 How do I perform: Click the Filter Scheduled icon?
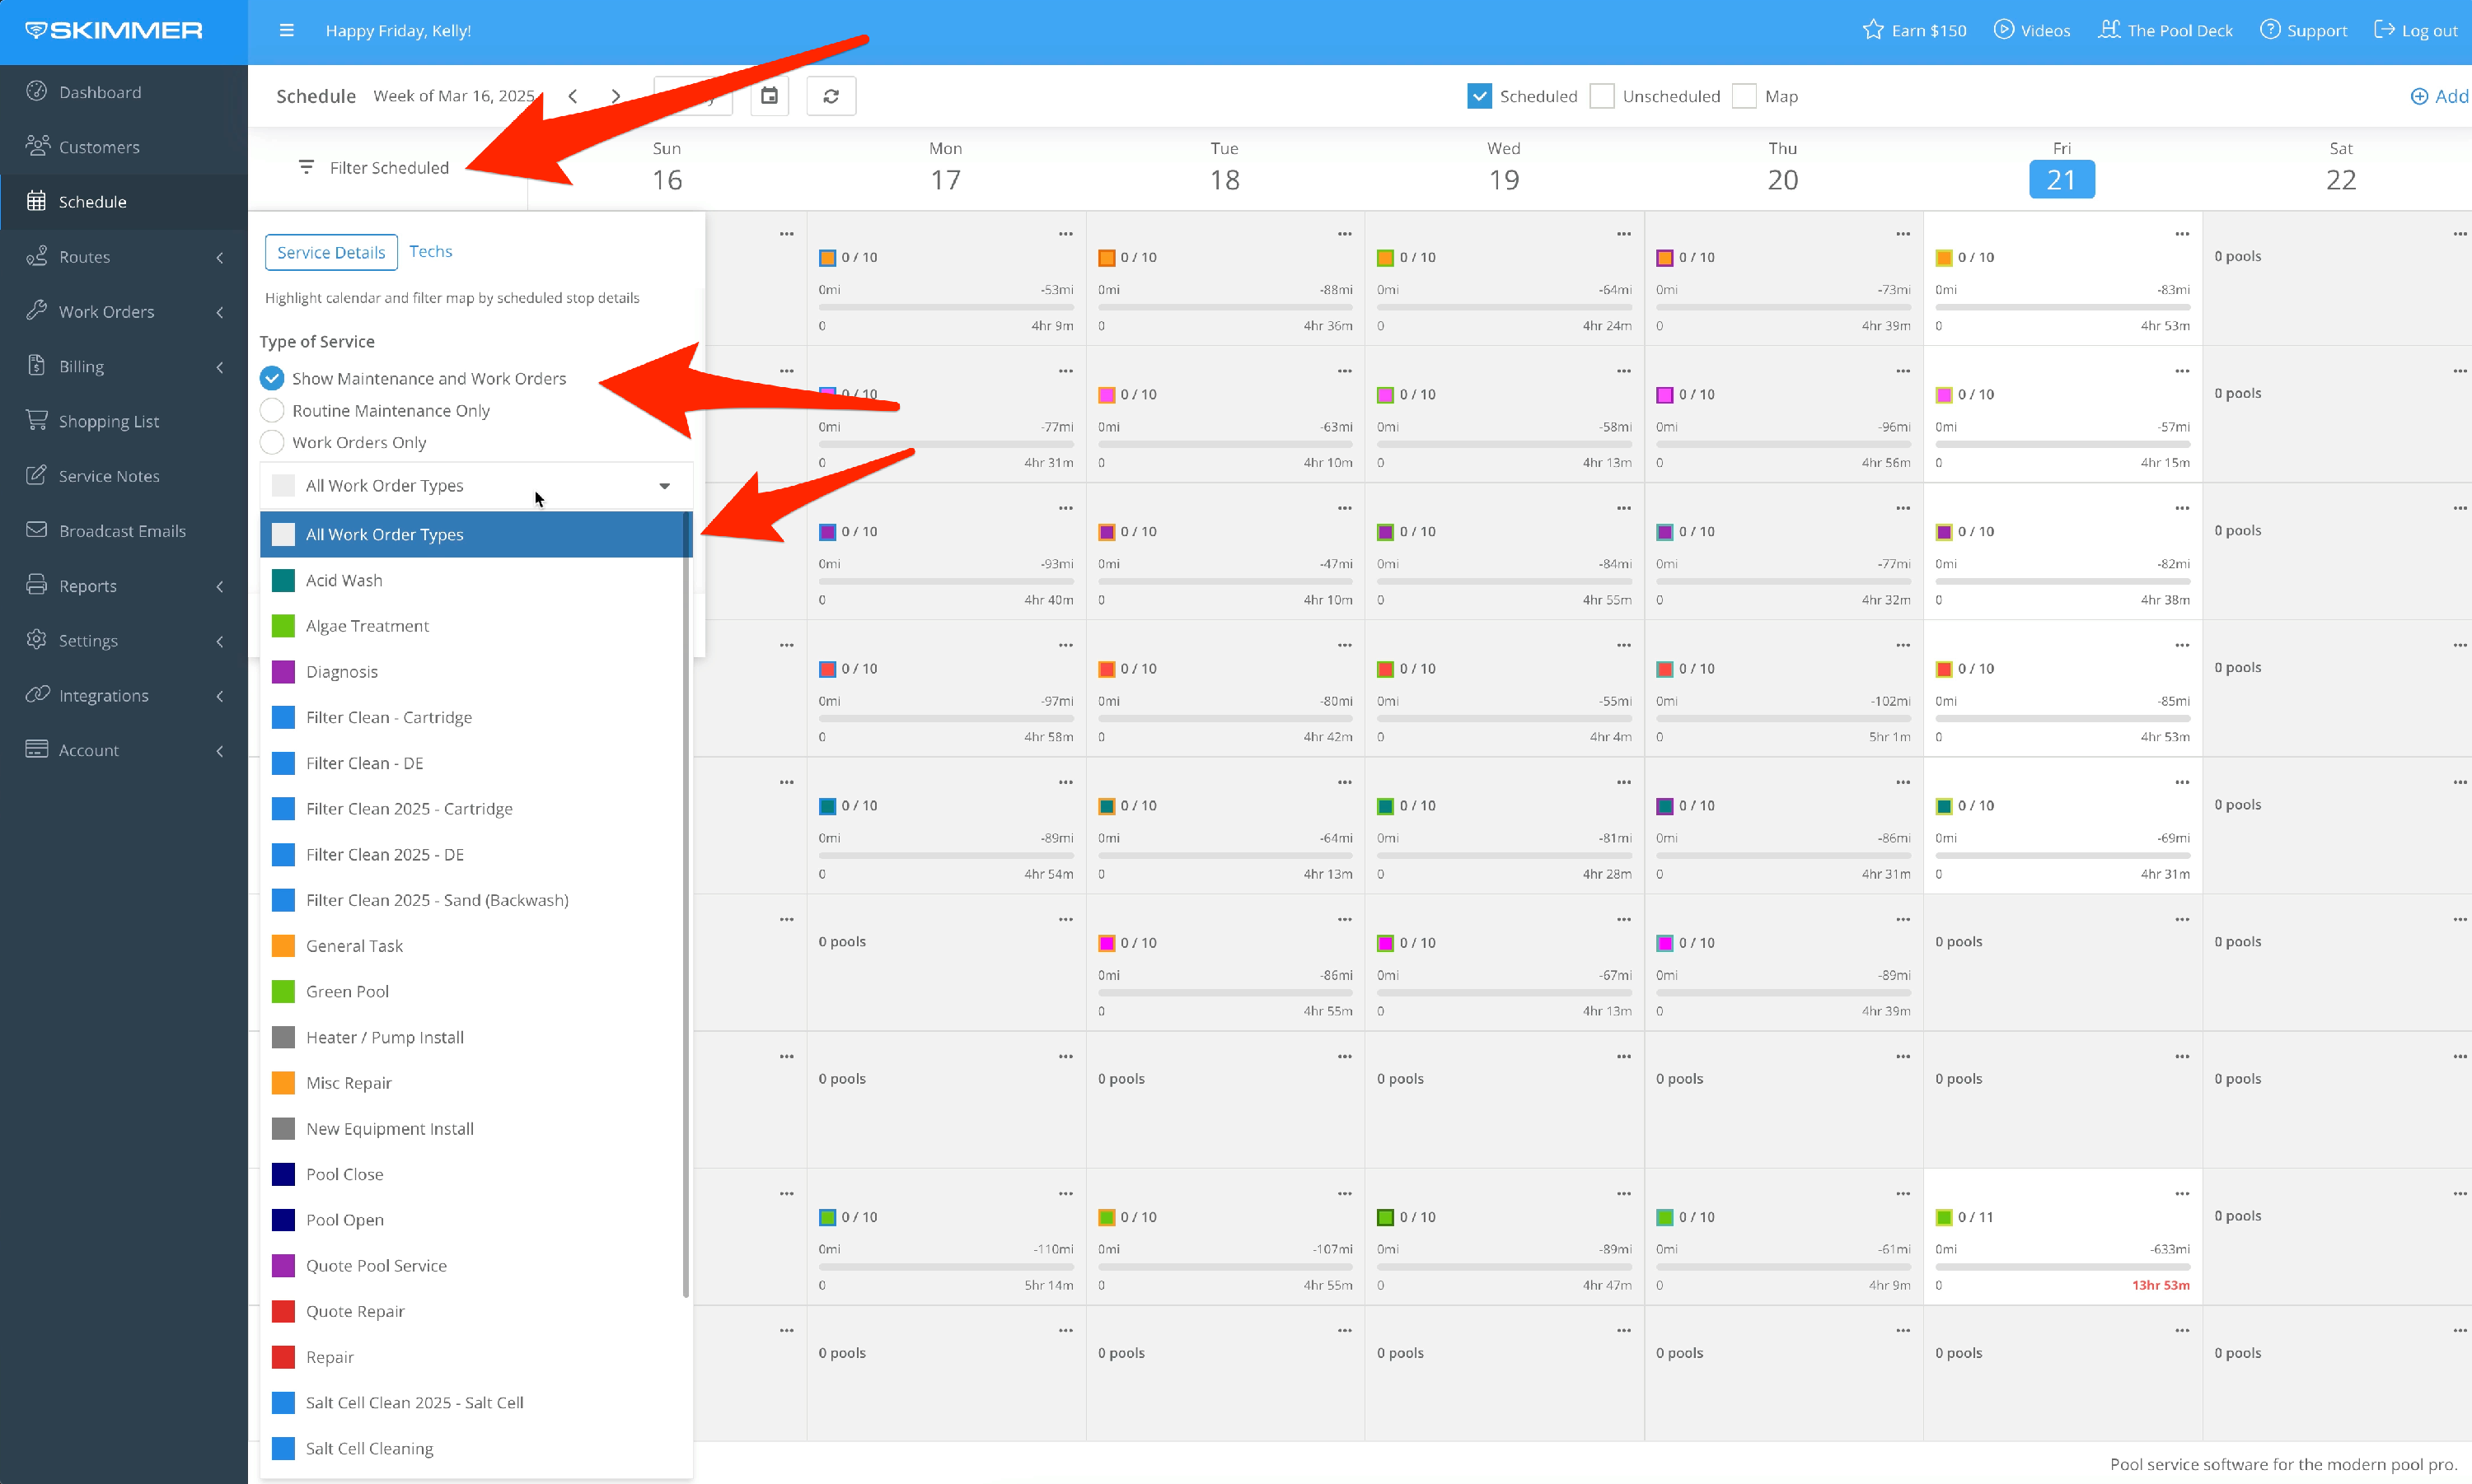pyautogui.click(x=307, y=167)
